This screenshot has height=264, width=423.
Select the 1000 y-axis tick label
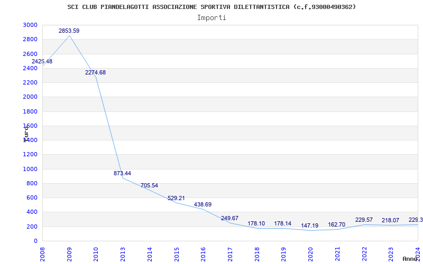pos(30,169)
